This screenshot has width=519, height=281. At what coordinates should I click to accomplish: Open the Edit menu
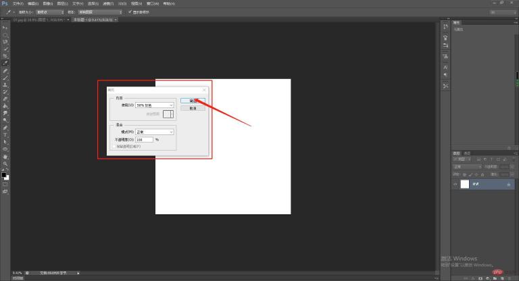[33, 3]
